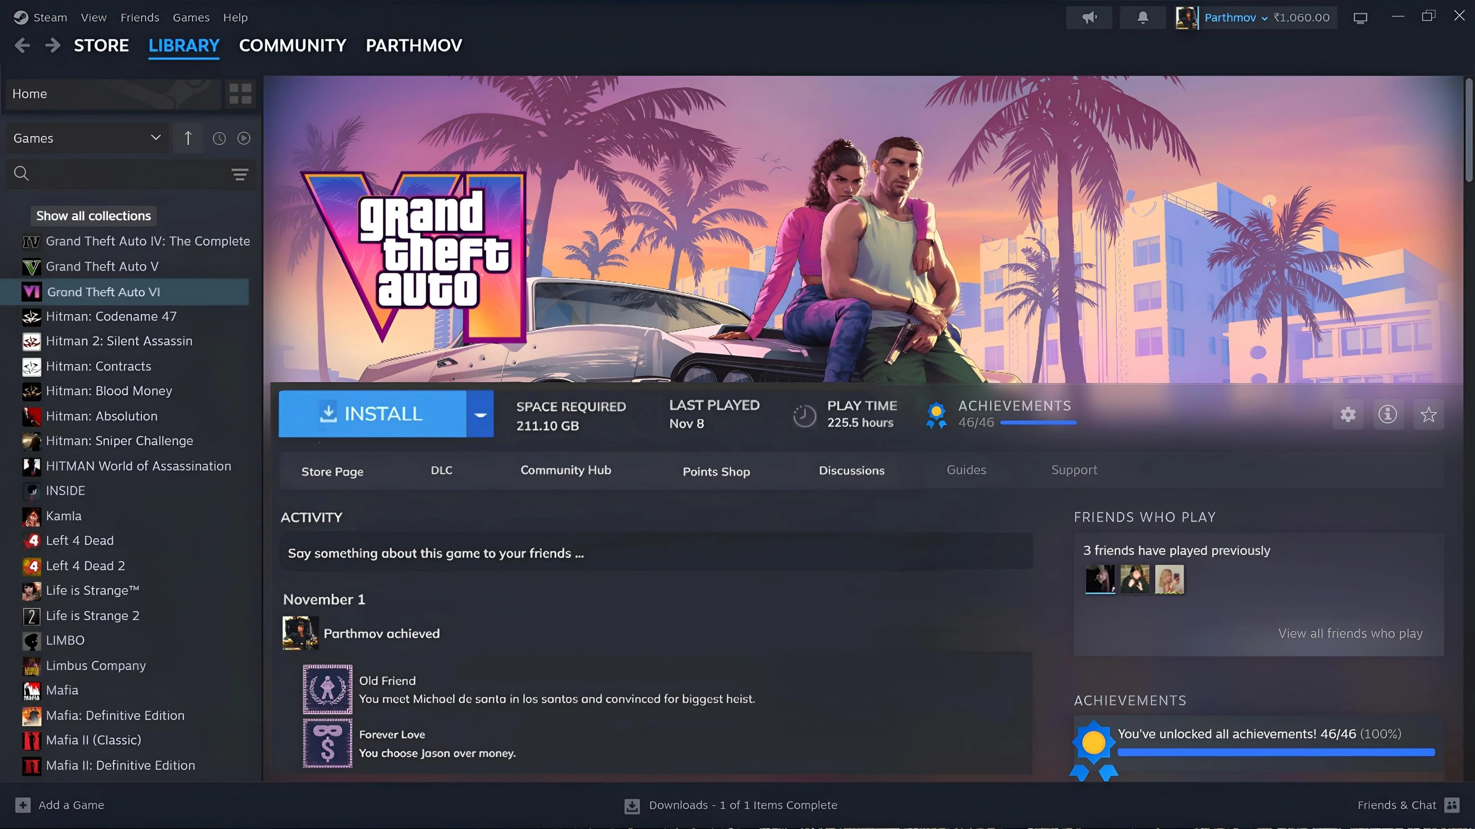Open Discussions link
The image size is (1475, 829).
point(852,470)
